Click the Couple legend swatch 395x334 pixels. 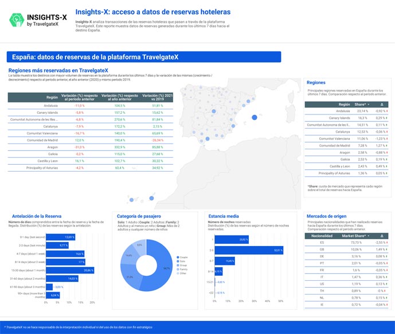178,257
